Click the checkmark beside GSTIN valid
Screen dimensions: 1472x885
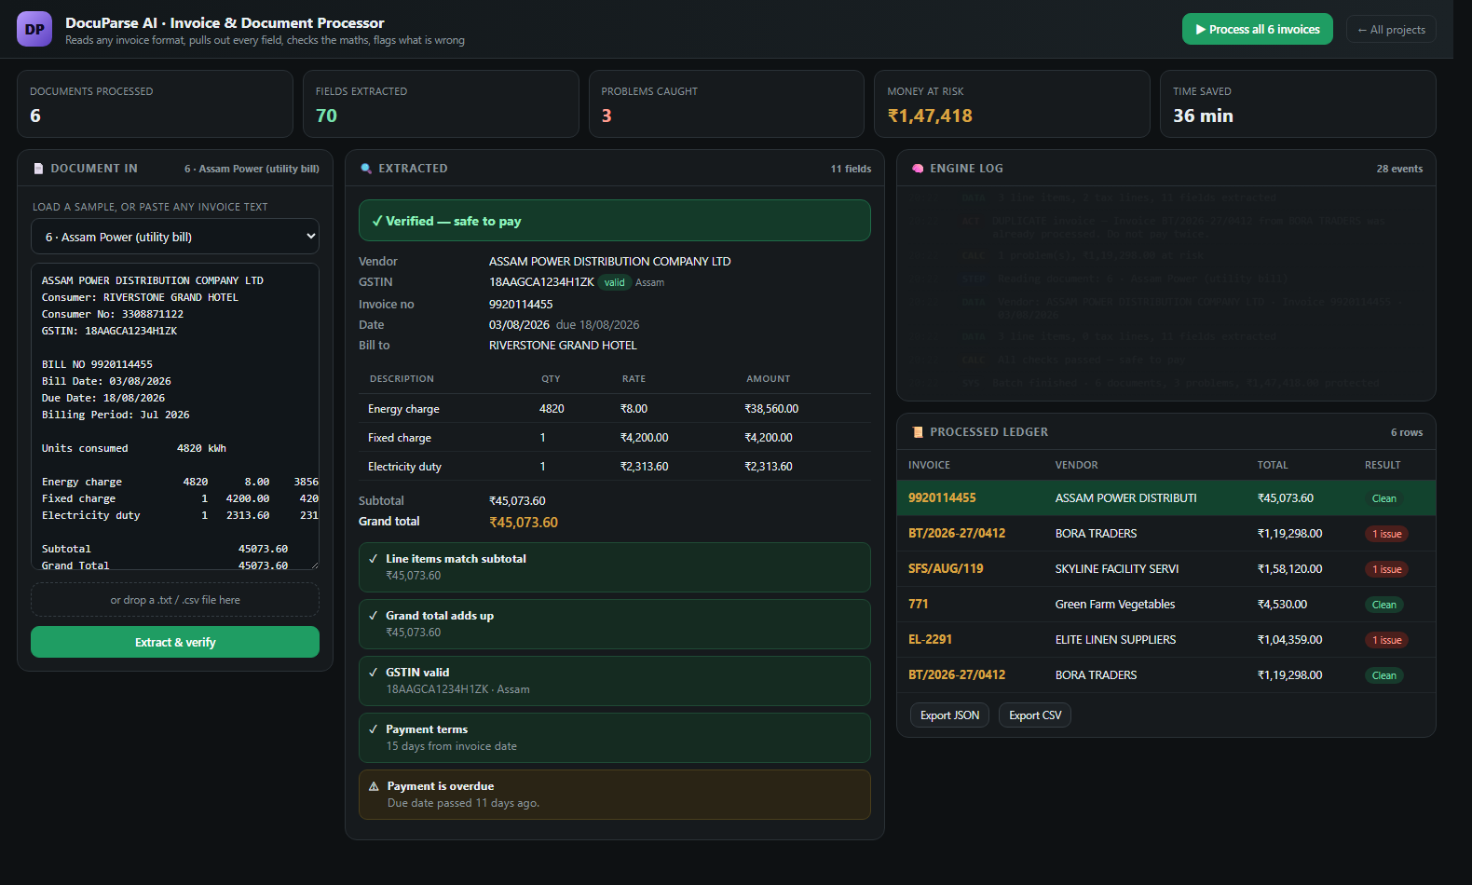click(373, 673)
